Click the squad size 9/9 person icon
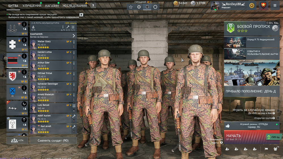 pos(33,27)
